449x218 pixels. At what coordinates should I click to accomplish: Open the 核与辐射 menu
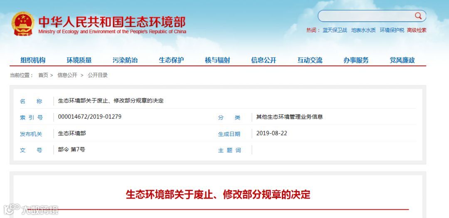[x=217, y=60]
